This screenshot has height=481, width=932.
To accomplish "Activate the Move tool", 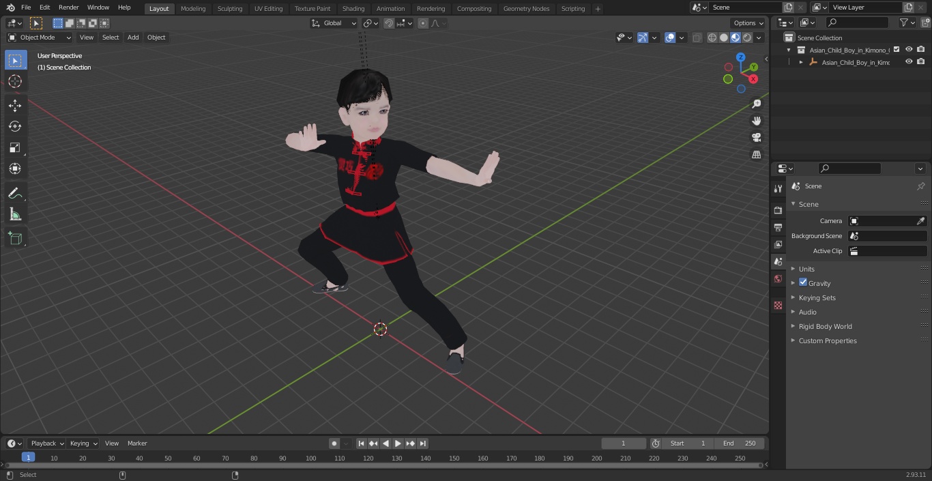I will 15,105.
